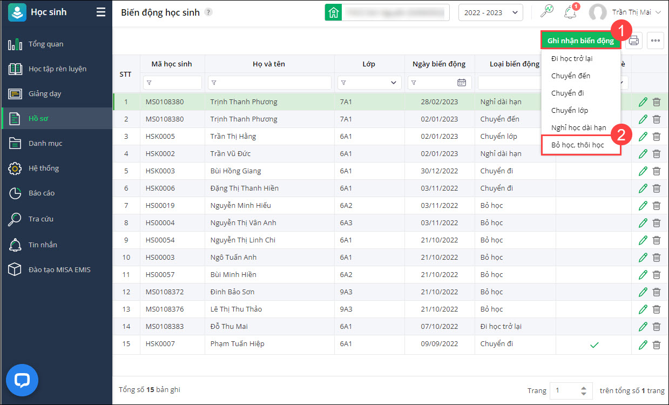Open Báo cáo in the sidebar
Screen dimensions: 669x405
[x=42, y=193]
